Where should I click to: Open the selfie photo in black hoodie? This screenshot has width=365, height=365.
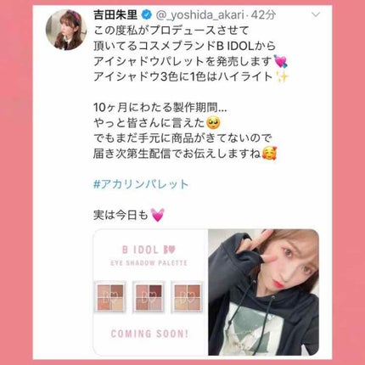point(264,292)
